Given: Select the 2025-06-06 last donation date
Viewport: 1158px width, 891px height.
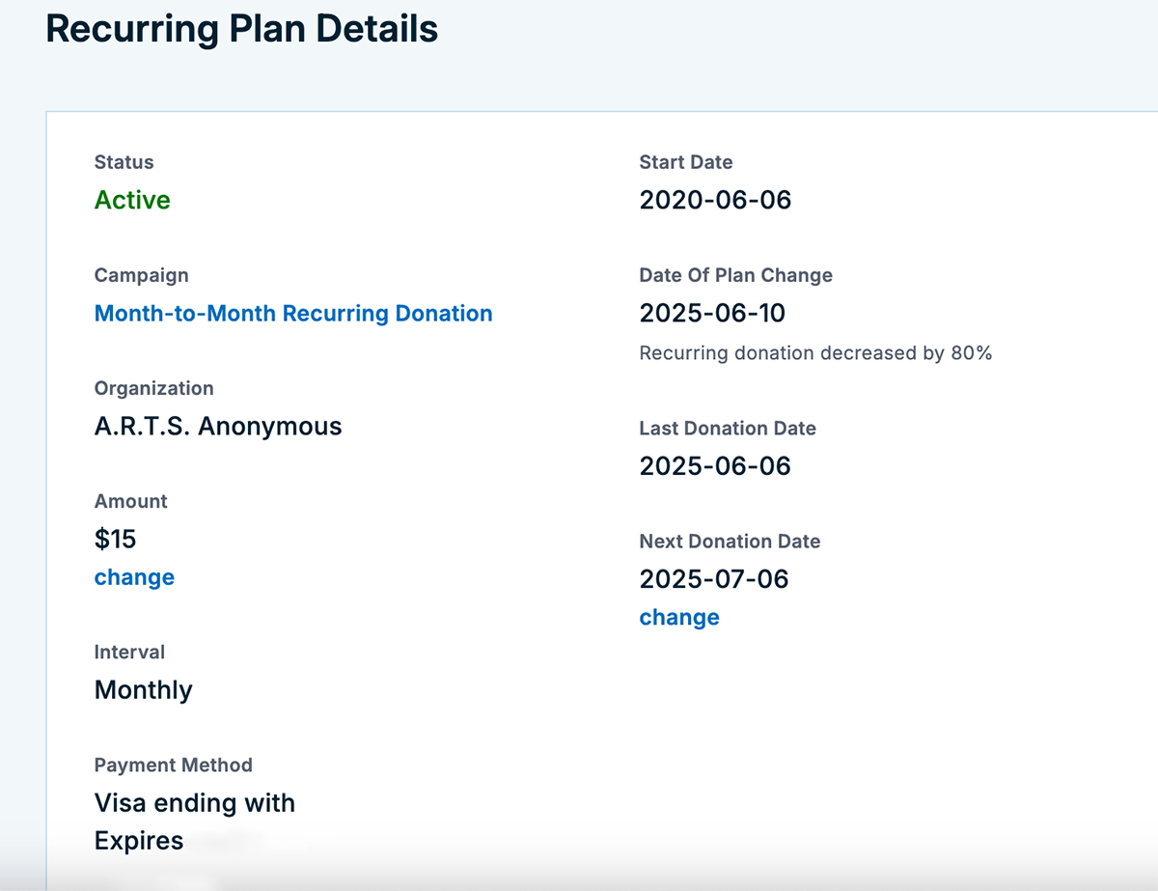Looking at the screenshot, I should (x=715, y=466).
